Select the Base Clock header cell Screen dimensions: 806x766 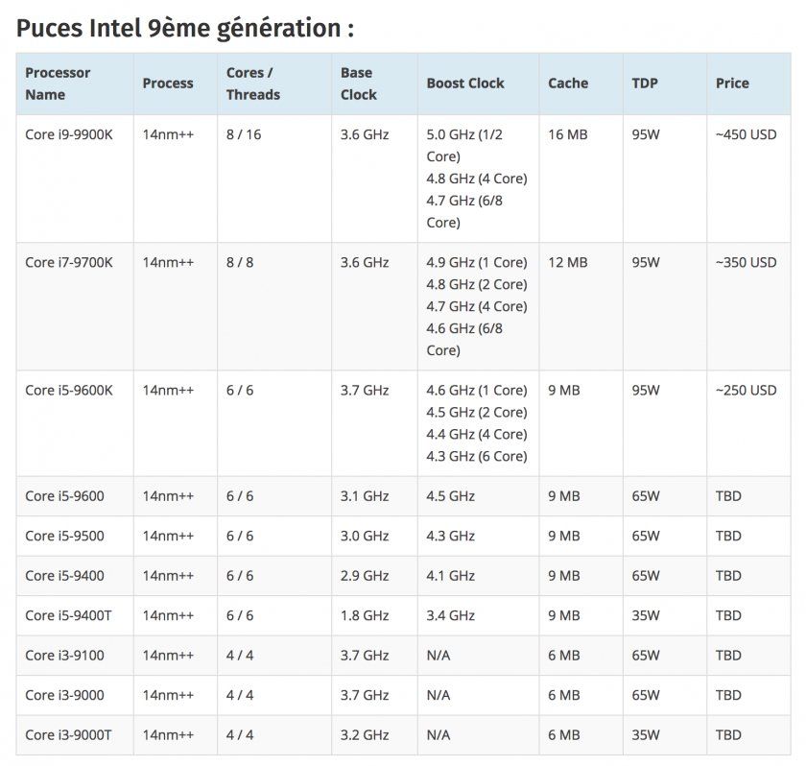click(x=359, y=84)
